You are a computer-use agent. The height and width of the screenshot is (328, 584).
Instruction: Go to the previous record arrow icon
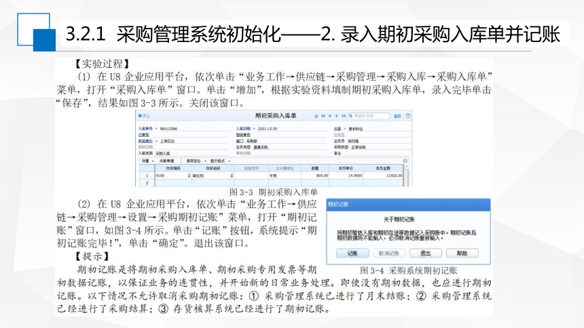point(329,116)
